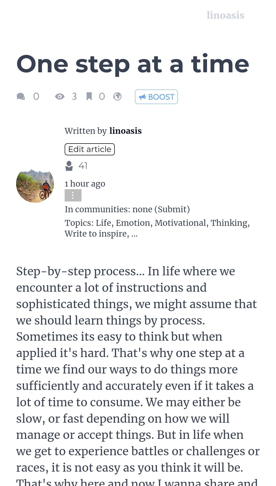Click the followers person icon
The width and height of the screenshot is (276, 486).
[x=69, y=166]
